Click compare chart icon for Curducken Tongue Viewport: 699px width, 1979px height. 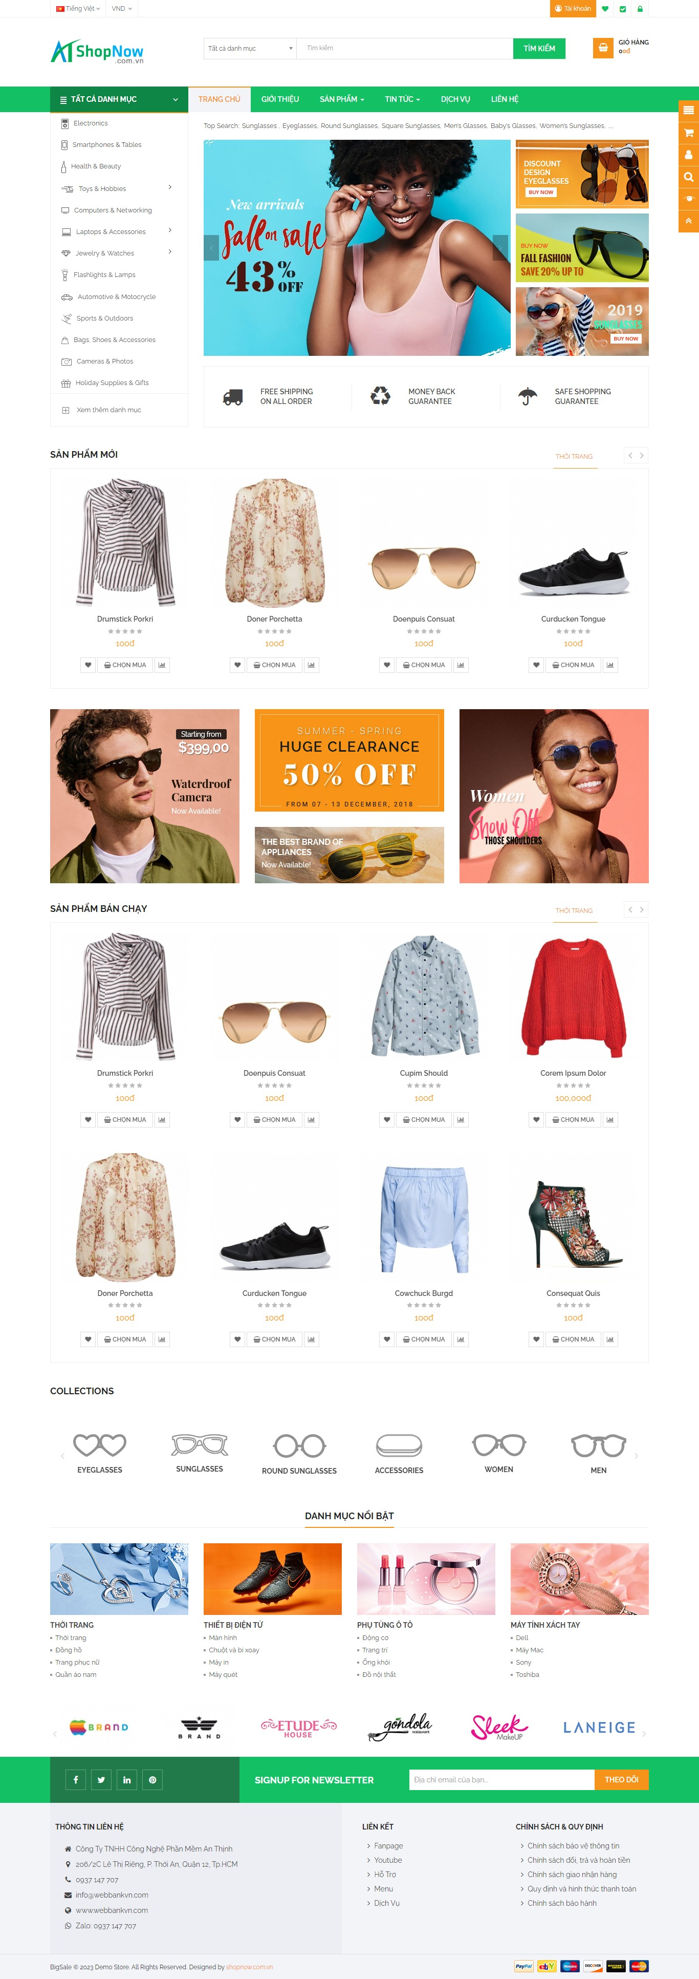click(x=610, y=665)
